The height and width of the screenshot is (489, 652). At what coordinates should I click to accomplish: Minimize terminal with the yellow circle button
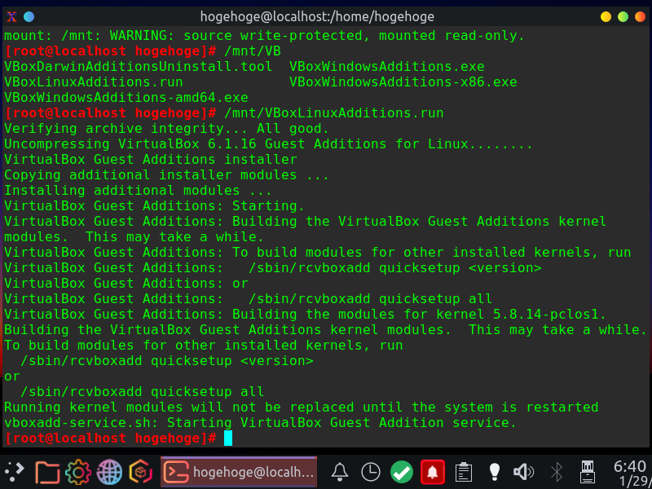point(606,17)
